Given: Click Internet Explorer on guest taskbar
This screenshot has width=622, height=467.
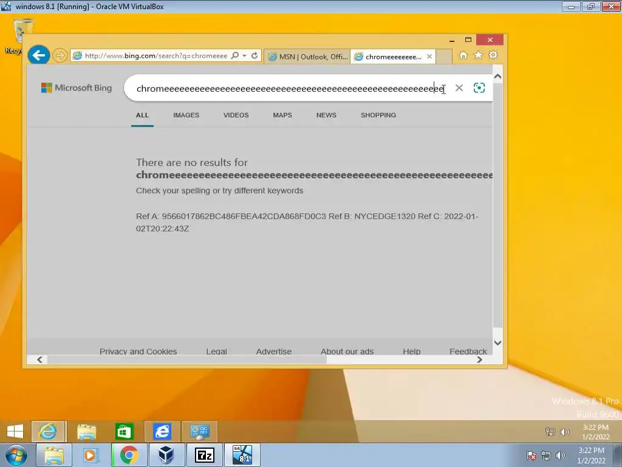Looking at the screenshot, I should coord(48,431).
